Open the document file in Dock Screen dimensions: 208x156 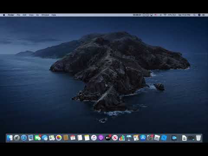184,138
